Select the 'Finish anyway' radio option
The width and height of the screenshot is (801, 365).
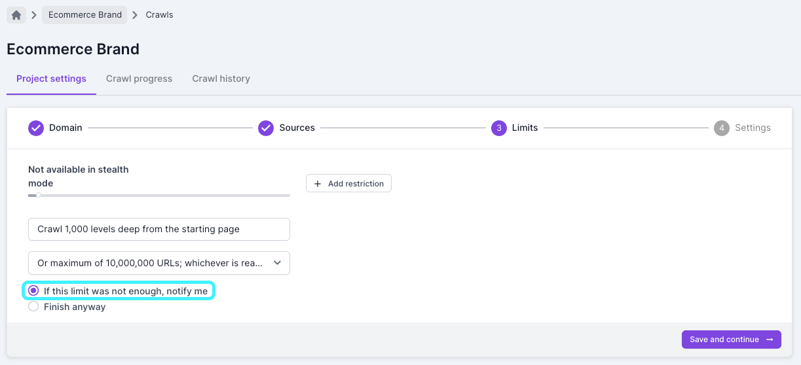pos(33,307)
